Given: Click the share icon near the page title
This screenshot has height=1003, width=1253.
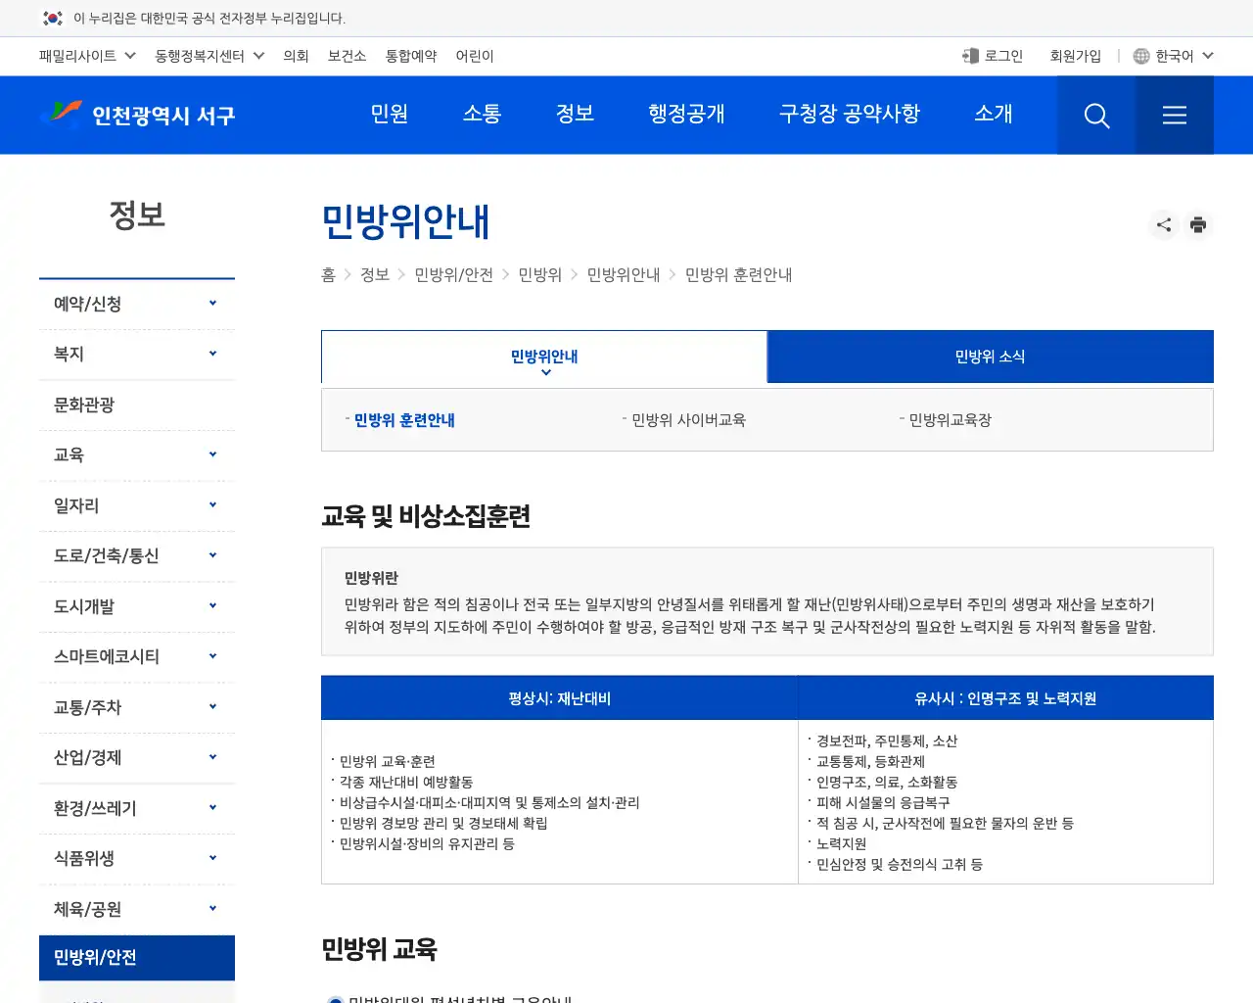Looking at the screenshot, I should pos(1163,224).
